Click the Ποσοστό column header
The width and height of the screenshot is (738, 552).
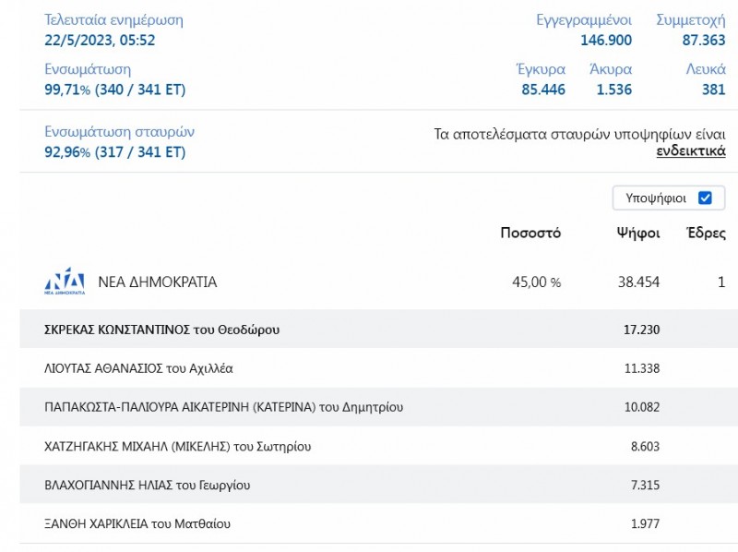point(530,234)
